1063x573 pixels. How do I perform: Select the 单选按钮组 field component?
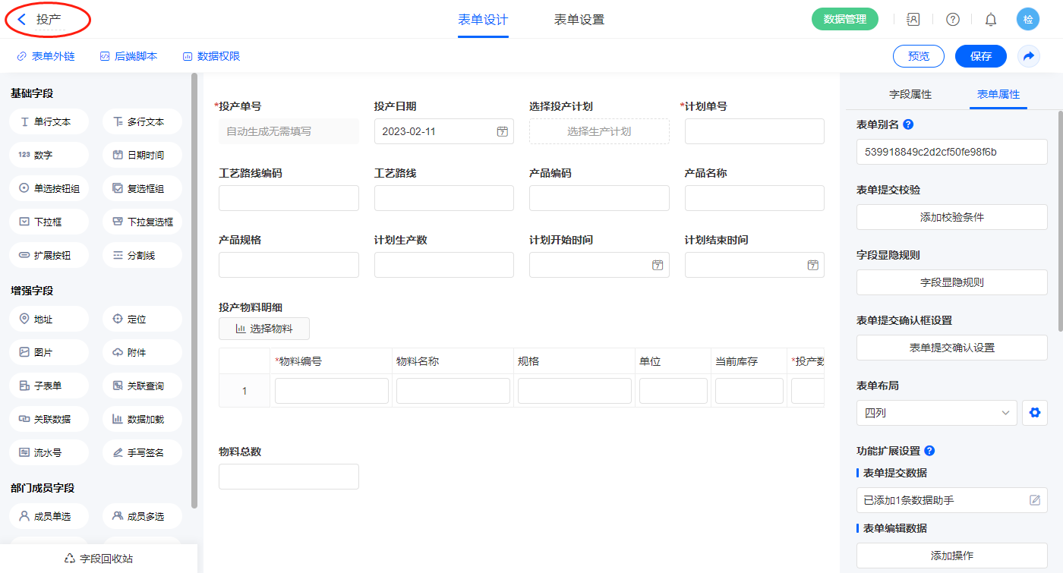click(49, 188)
